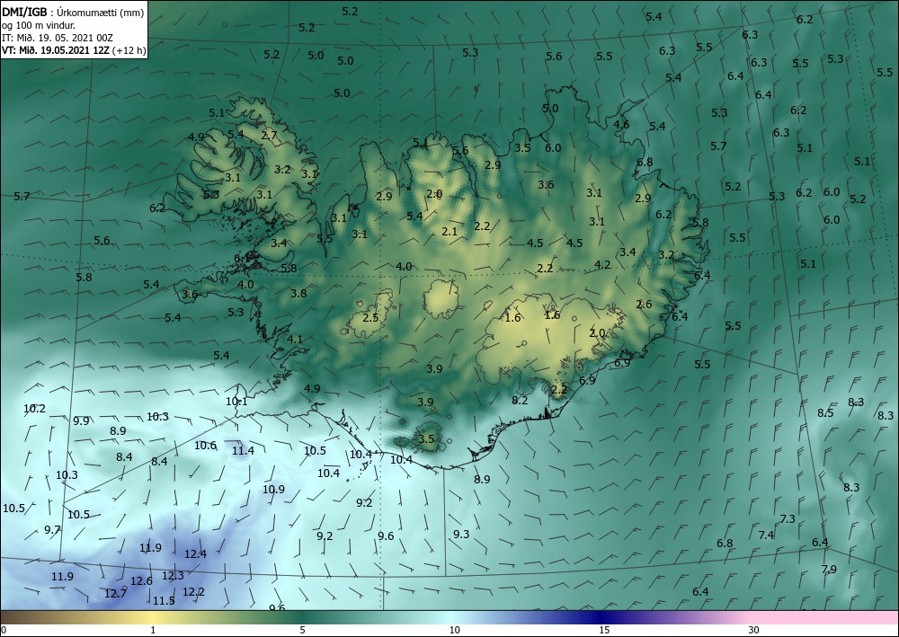The image size is (899, 637).
Task: Click the precipitation value 11.4
Action: point(243,451)
